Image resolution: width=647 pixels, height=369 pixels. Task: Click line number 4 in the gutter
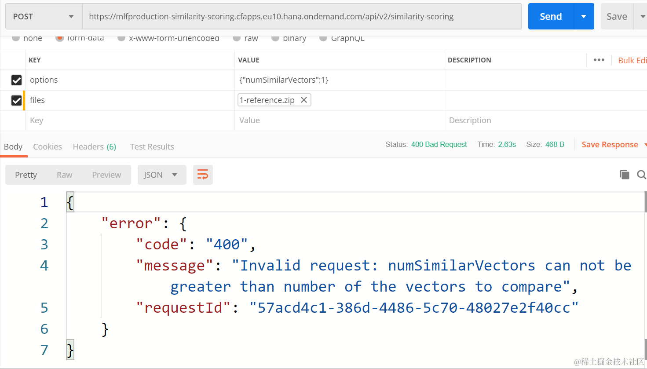click(x=44, y=265)
